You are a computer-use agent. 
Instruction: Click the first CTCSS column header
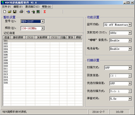tap(30, 37)
